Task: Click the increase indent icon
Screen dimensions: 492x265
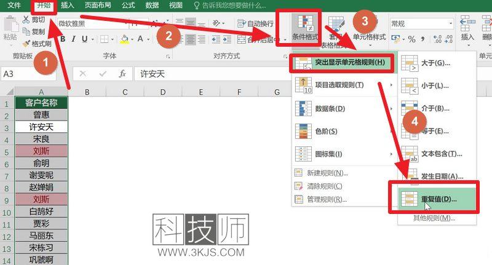Action: click(227, 39)
